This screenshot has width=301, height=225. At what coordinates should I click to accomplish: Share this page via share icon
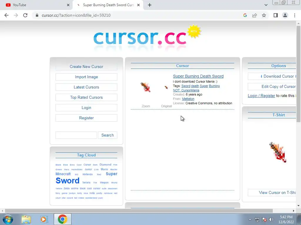255,15
